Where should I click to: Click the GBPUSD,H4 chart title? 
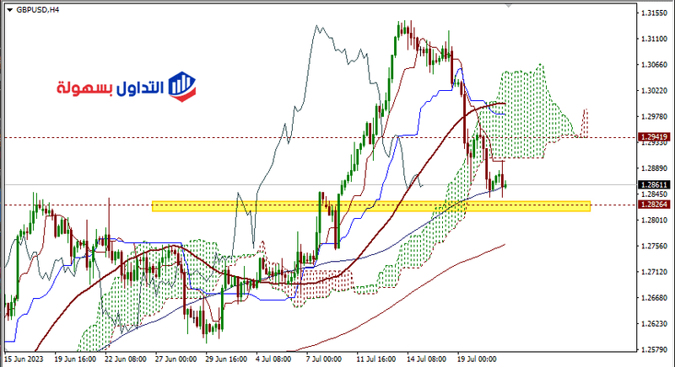tap(39, 9)
